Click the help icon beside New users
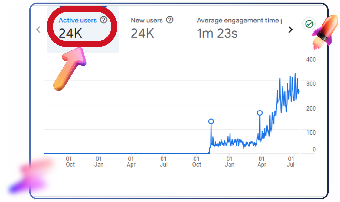This screenshot has height=202, width=340. tap(170, 20)
